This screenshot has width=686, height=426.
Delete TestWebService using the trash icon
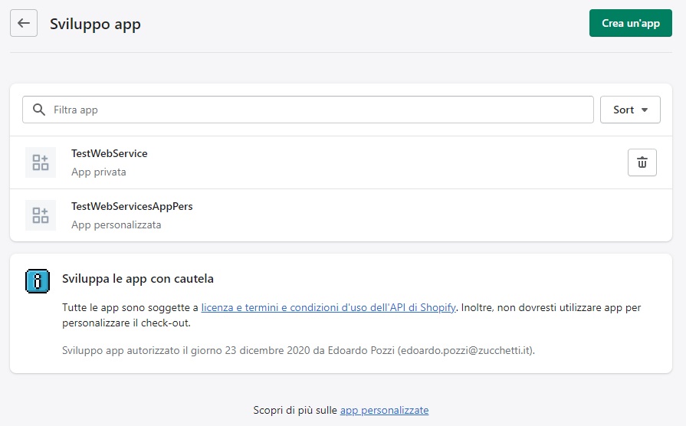(642, 162)
